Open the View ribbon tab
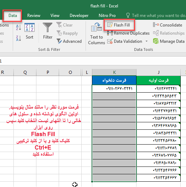The height and width of the screenshot is (187, 186). [x=55, y=16]
